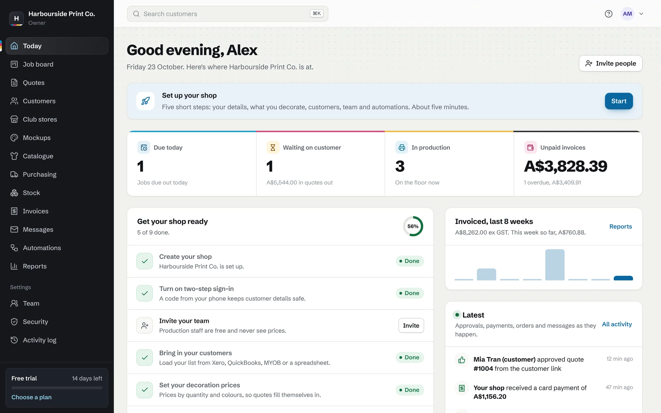Image resolution: width=661 pixels, height=413 pixels.
Task: Open the help question-mark icon
Action: click(608, 14)
